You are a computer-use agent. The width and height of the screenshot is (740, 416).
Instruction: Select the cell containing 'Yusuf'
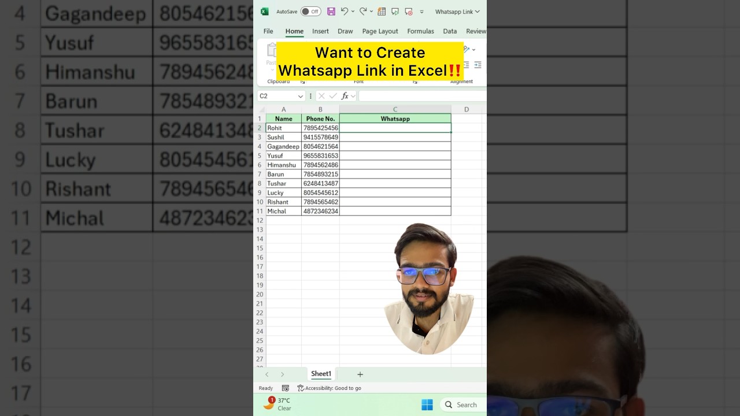tap(283, 155)
